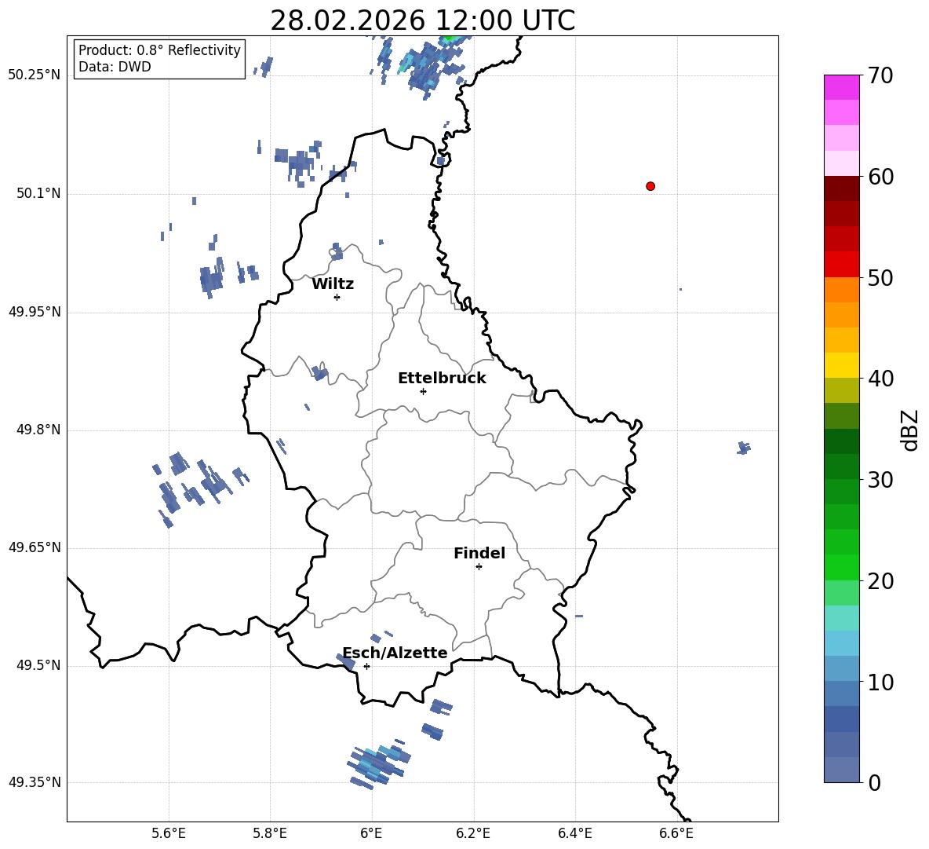This screenshot has height=849, width=929.
Task: Click the Esch/Alzette station cross marker
Action: [x=366, y=666]
